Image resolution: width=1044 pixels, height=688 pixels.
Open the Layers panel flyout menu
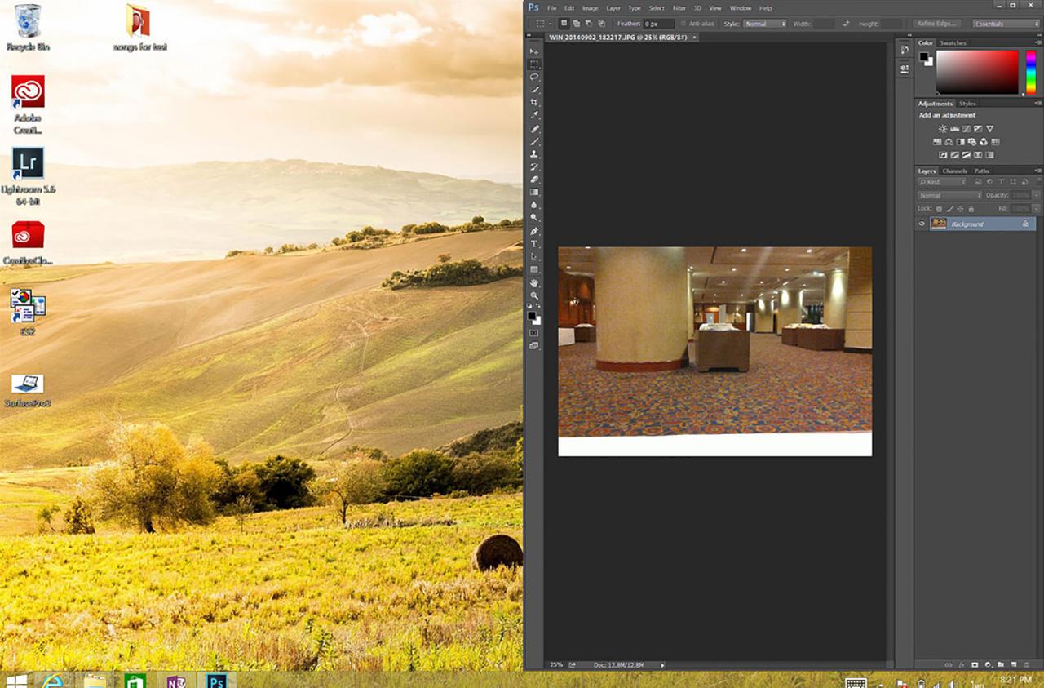point(1038,171)
